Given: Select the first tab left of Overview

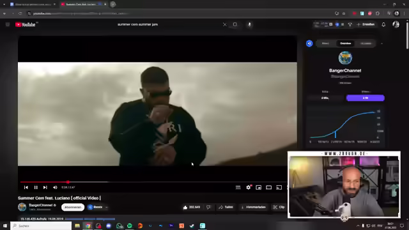Looking at the screenshot, I should (x=325, y=43).
